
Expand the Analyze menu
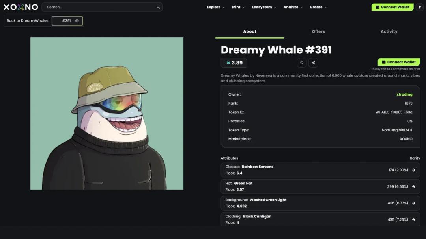[x=293, y=7]
